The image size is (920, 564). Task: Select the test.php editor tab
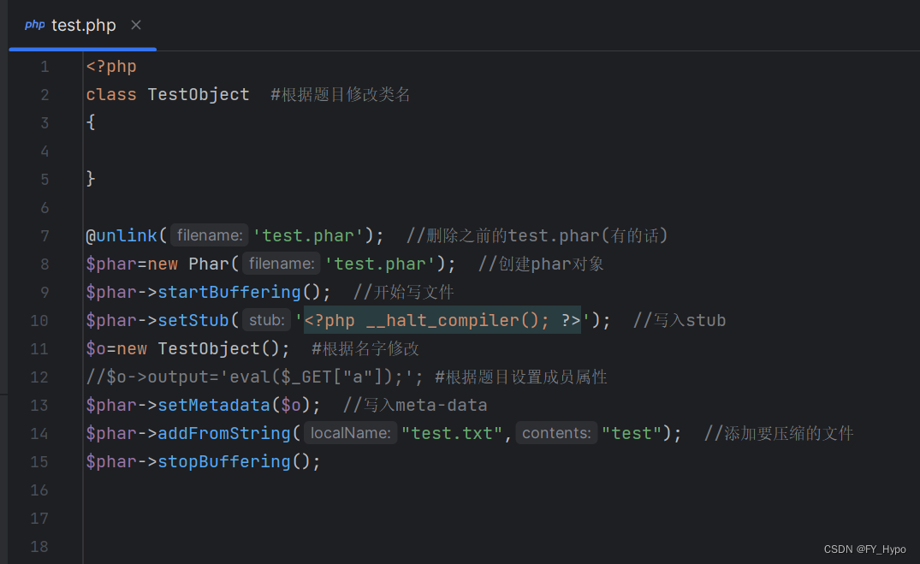tap(83, 25)
